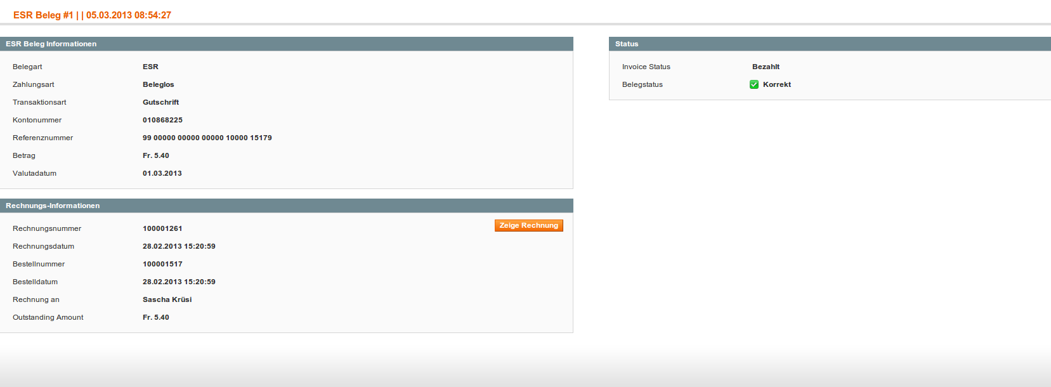The image size is (1051, 387).
Task: Click the Bestelldatum timestamp value
Action: (x=179, y=282)
